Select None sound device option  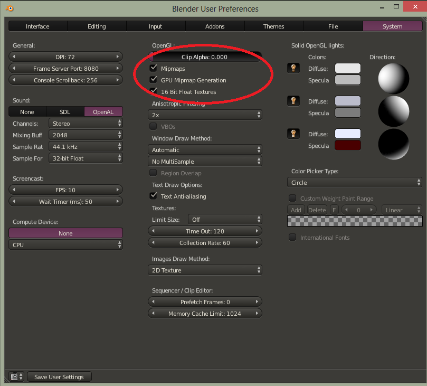pos(27,112)
